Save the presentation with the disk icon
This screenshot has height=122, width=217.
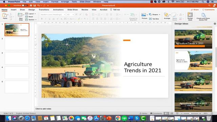click(35, 5)
